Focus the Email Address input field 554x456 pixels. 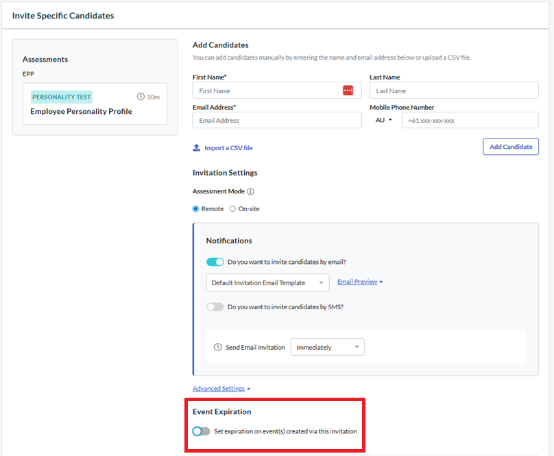277,120
